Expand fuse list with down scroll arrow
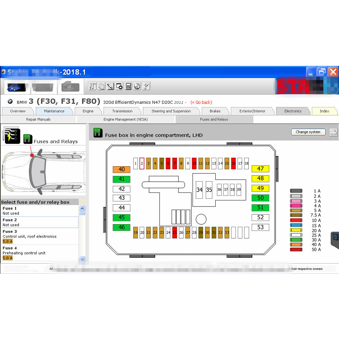 [82, 259]
